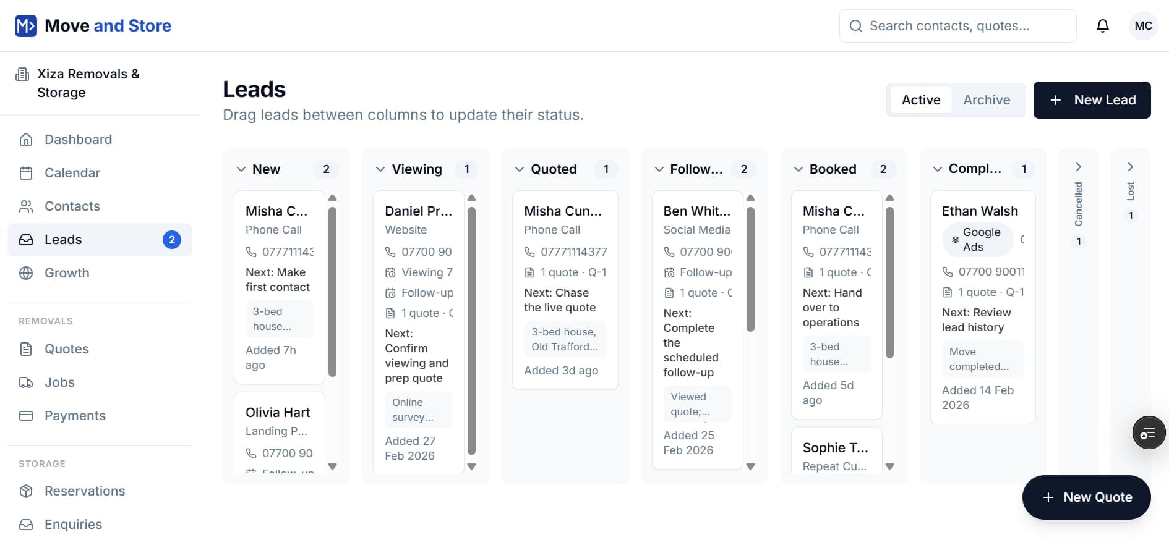
Task: Click the New Quote floating button
Action: (x=1086, y=497)
